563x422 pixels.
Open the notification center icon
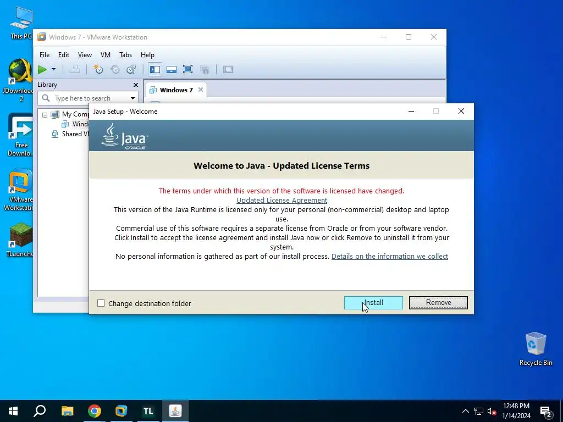pos(546,412)
